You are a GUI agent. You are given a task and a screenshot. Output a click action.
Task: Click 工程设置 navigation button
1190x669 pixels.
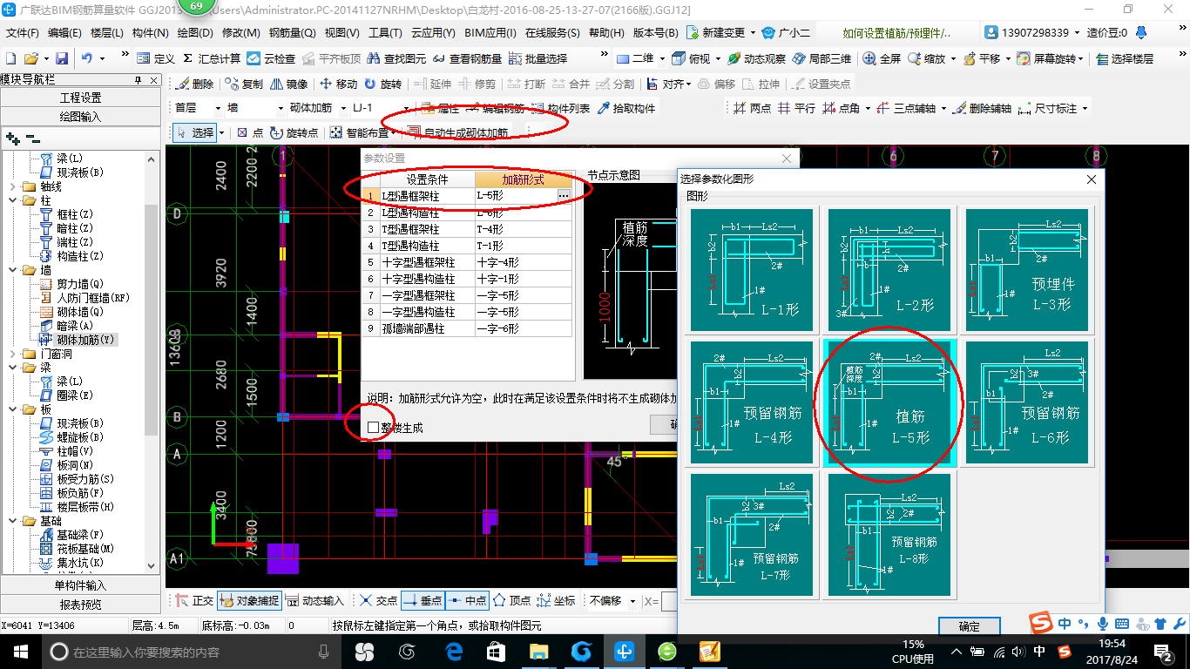coord(80,98)
